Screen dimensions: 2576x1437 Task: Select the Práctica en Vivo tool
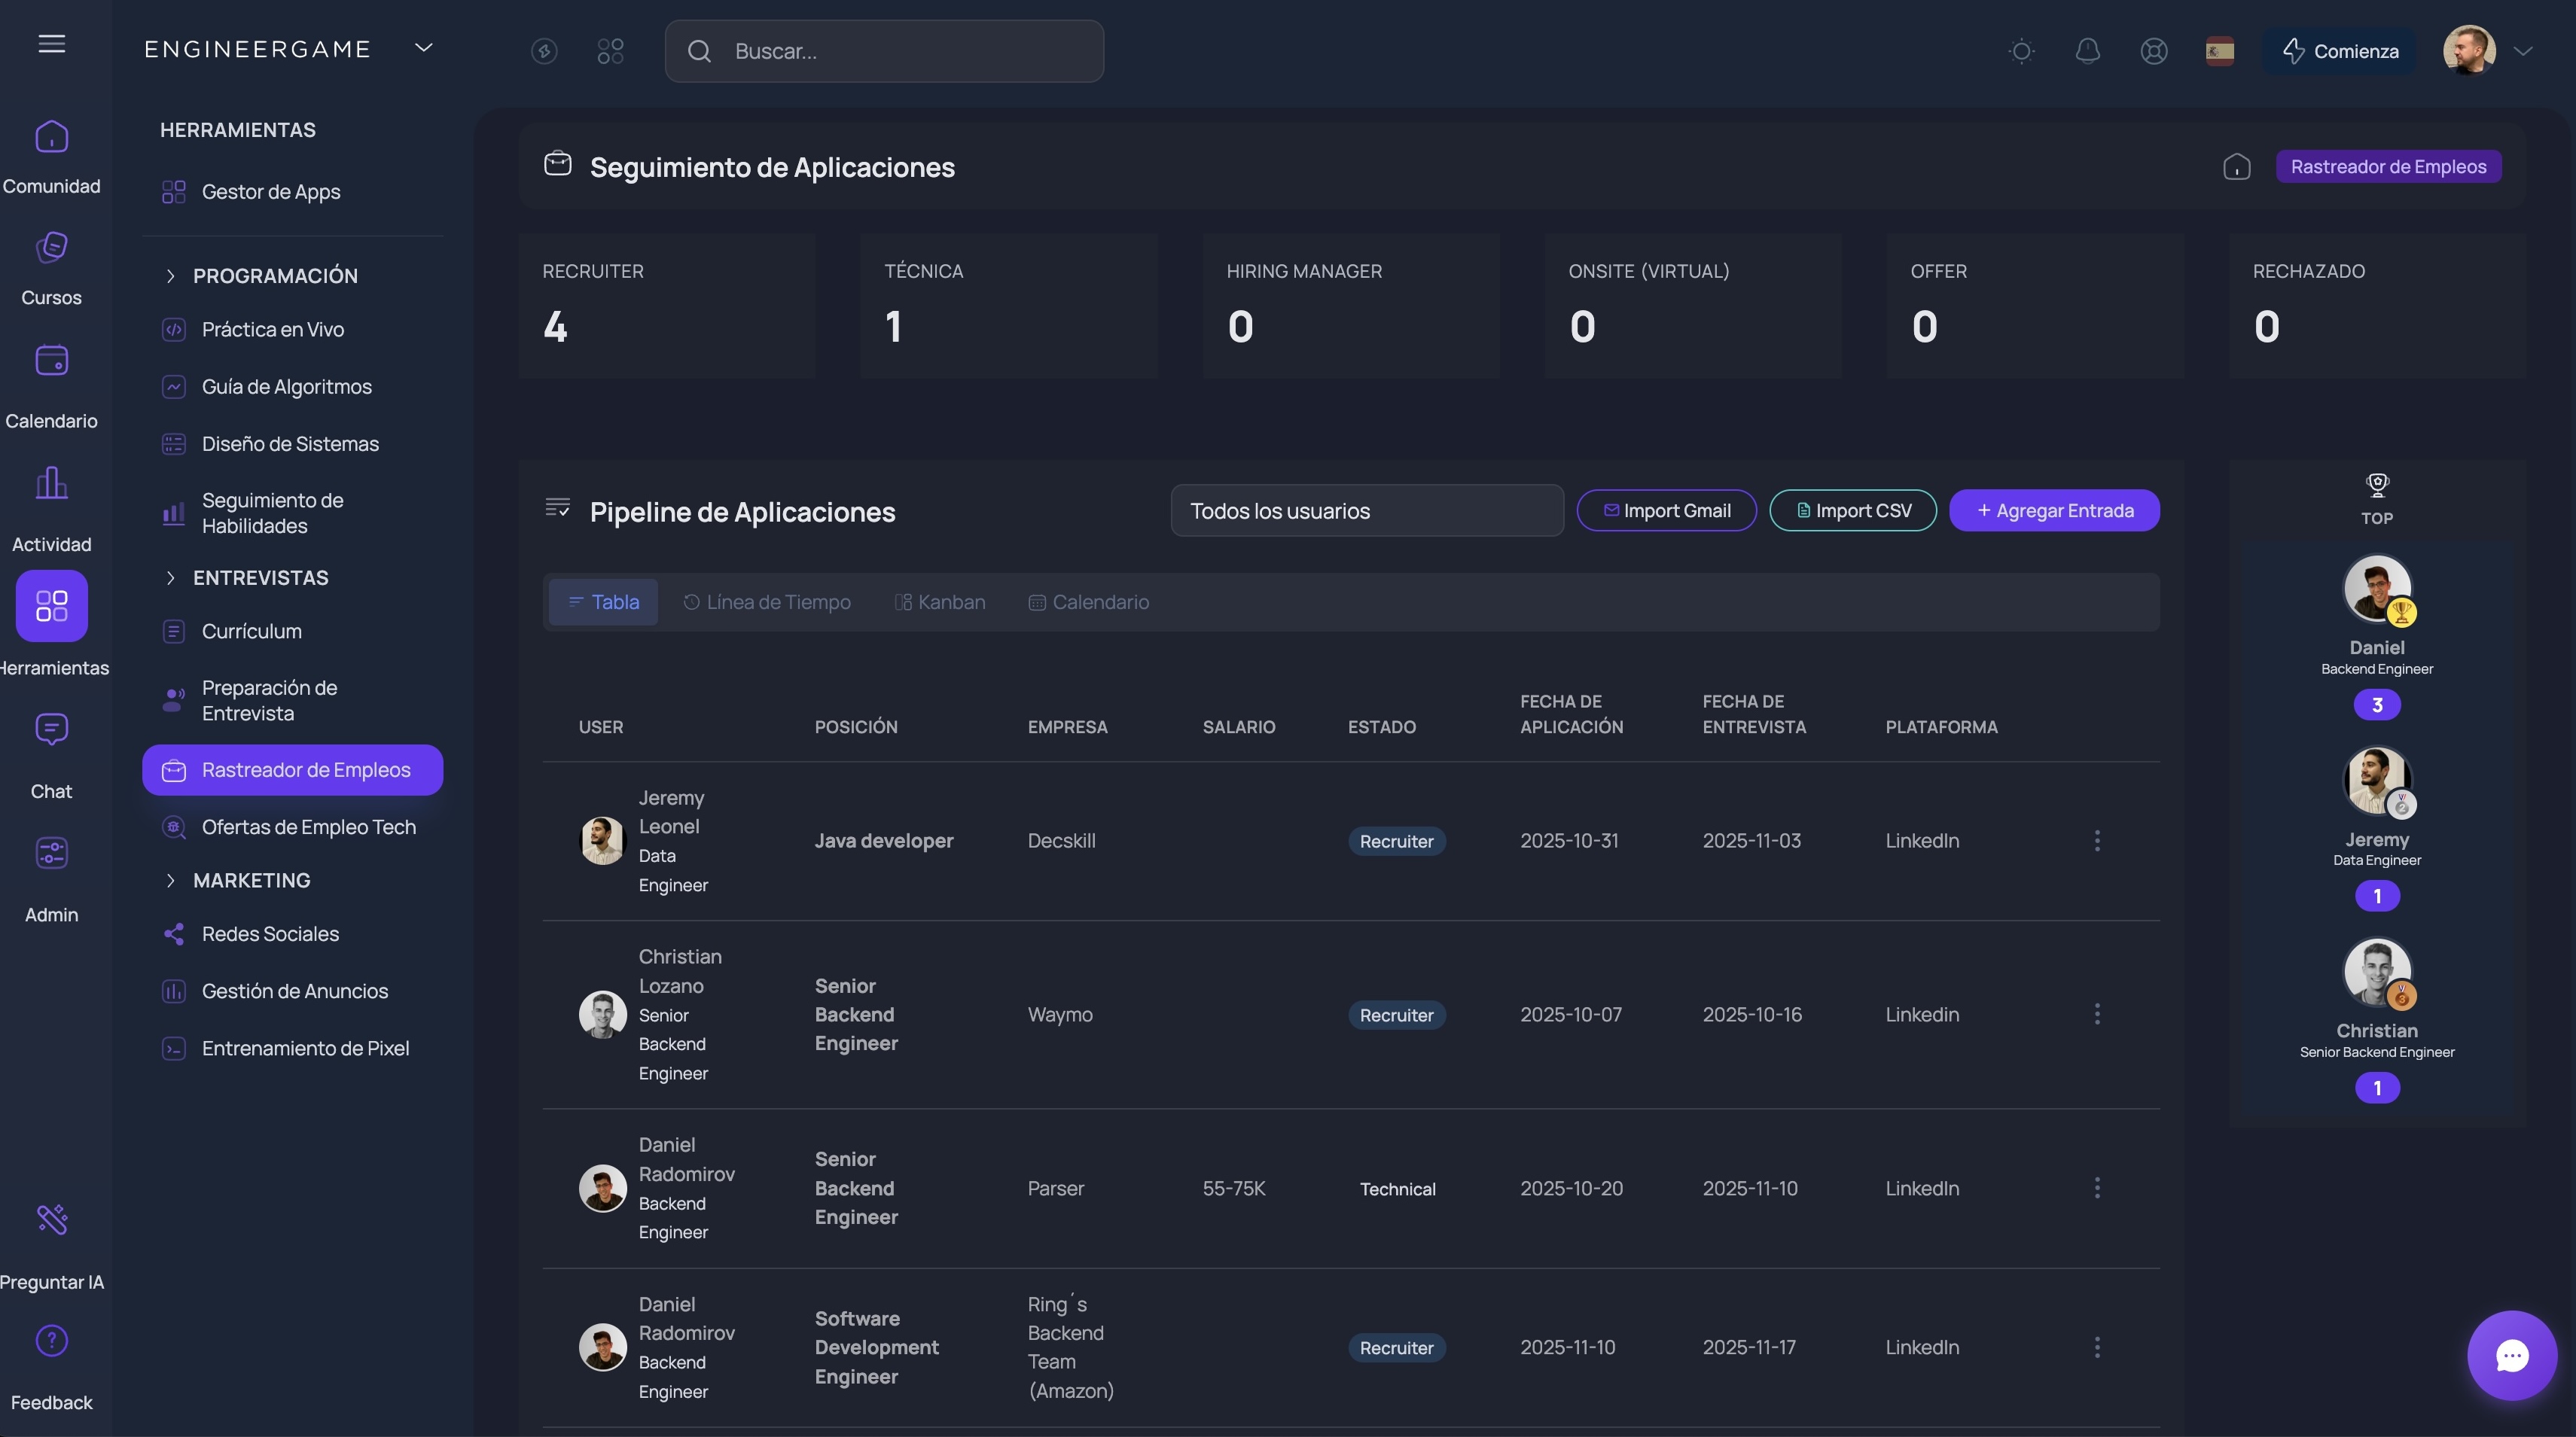click(x=272, y=329)
